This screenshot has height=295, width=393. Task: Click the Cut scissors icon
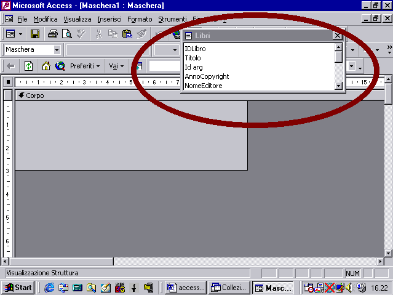click(x=99, y=34)
